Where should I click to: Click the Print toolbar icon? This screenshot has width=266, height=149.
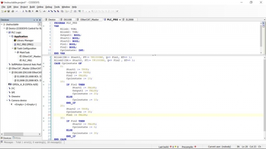pos(12,11)
